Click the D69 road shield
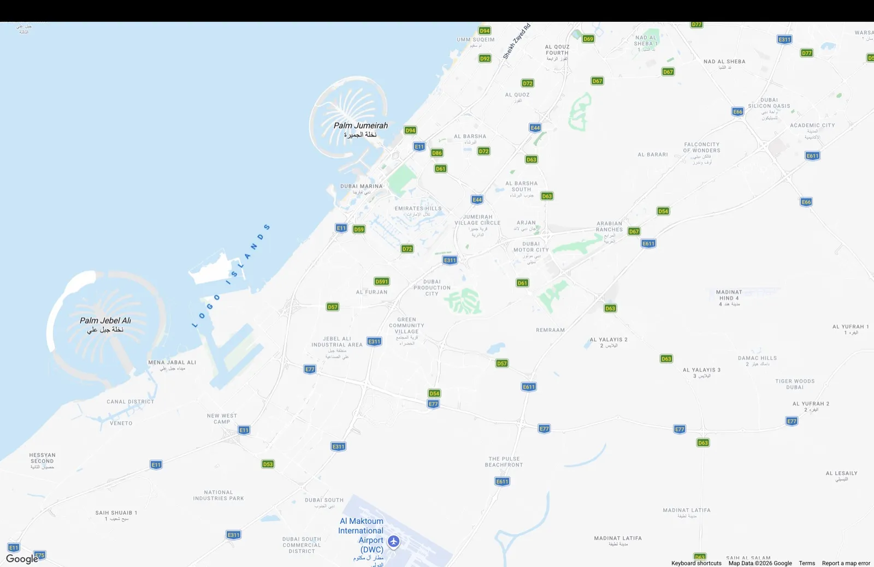The width and height of the screenshot is (874, 567). click(588, 39)
